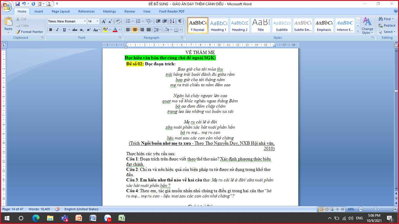Open the round Office button menu
The width and height of the screenshot is (399, 224).
(7, 6)
